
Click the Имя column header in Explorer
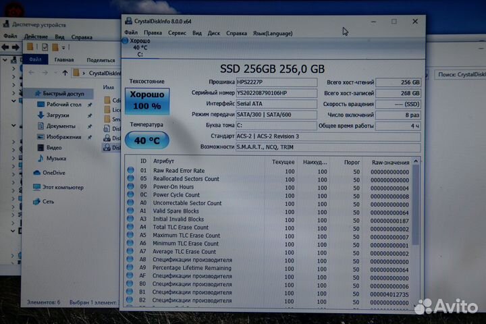pos(109,88)
